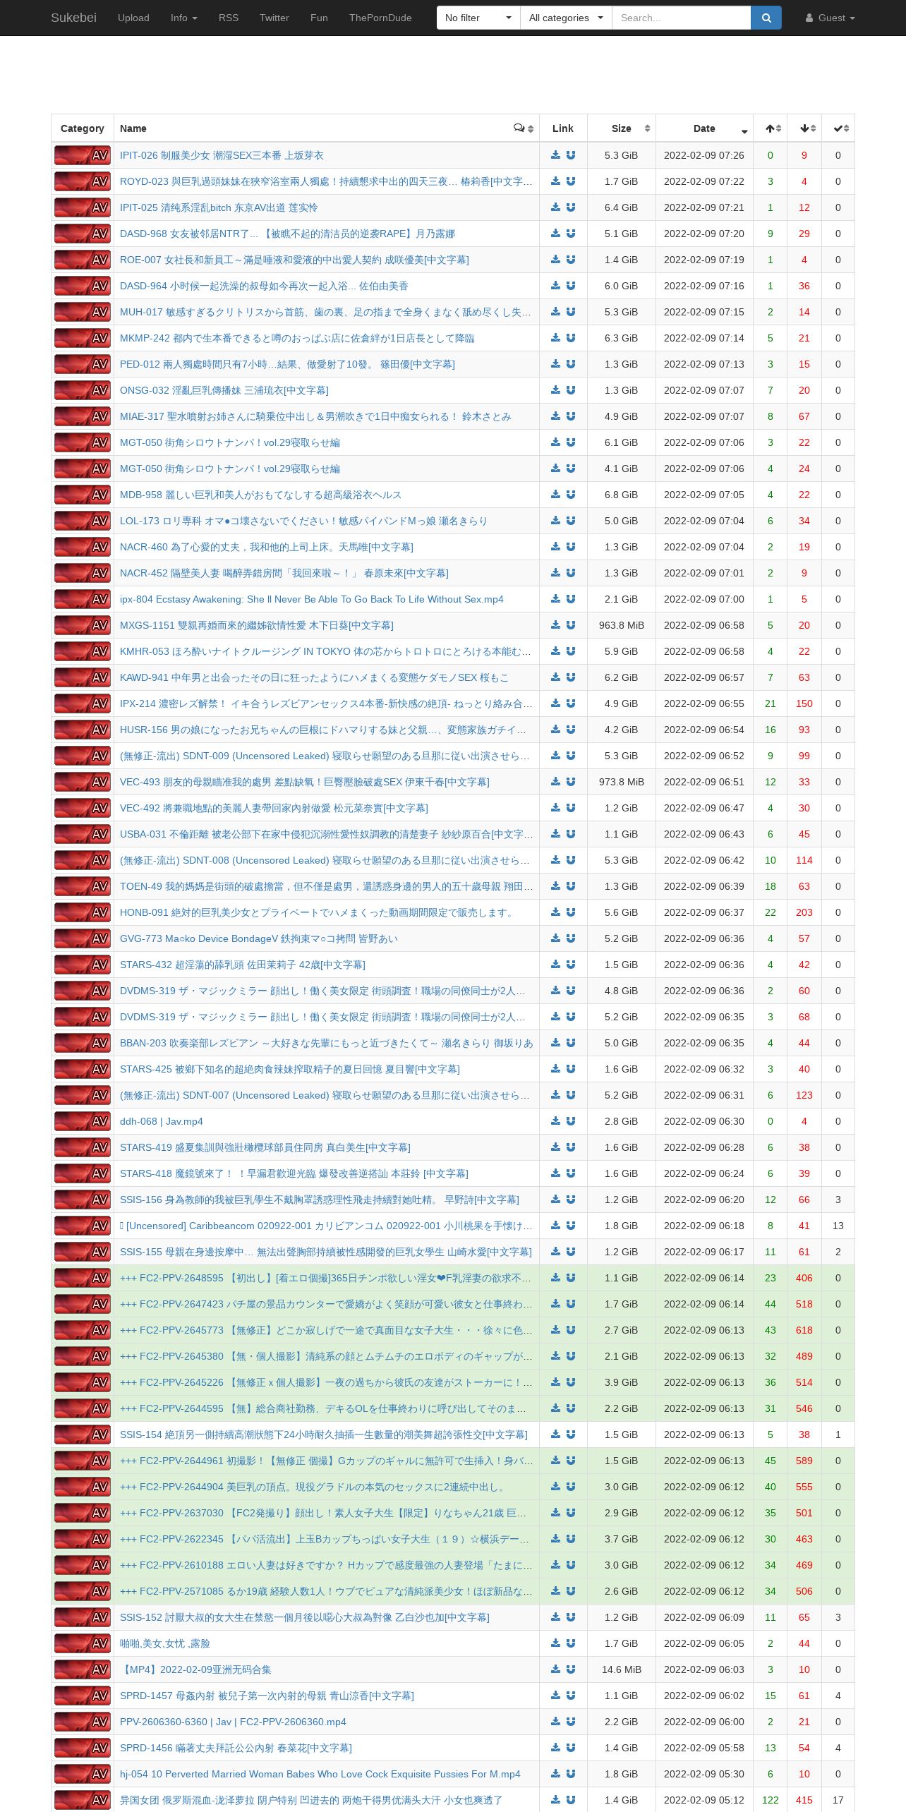Image resolution: width=906 pixels, height=1812 pixels.
Task: Sort by completed downloads using the checkmark header
Action: [838, 128]
